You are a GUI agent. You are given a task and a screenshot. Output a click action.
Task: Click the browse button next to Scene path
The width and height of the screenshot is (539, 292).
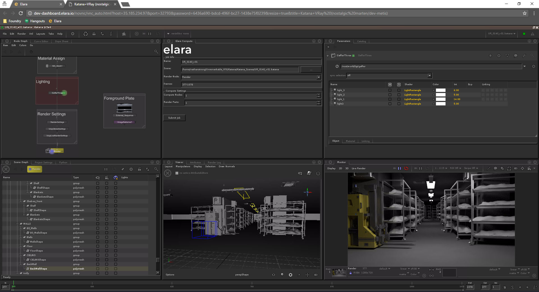[x=311, y=69]
